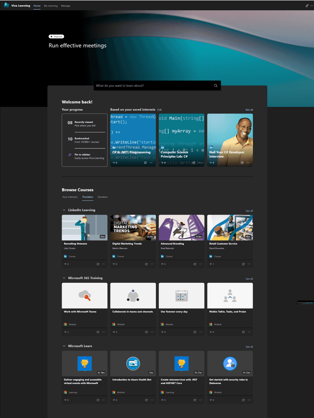The width and height of the screenshot is (314, 418).
Task: Select the Duration browse tab
Action: (103, 197)
